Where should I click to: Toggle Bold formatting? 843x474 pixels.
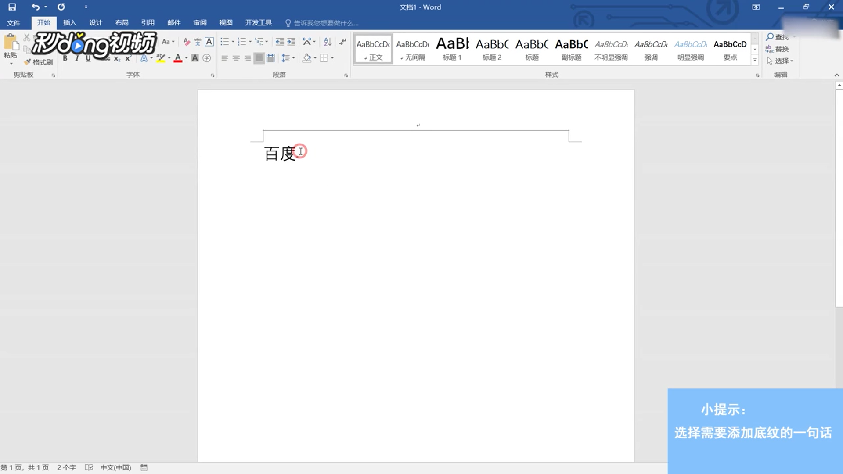65,58
